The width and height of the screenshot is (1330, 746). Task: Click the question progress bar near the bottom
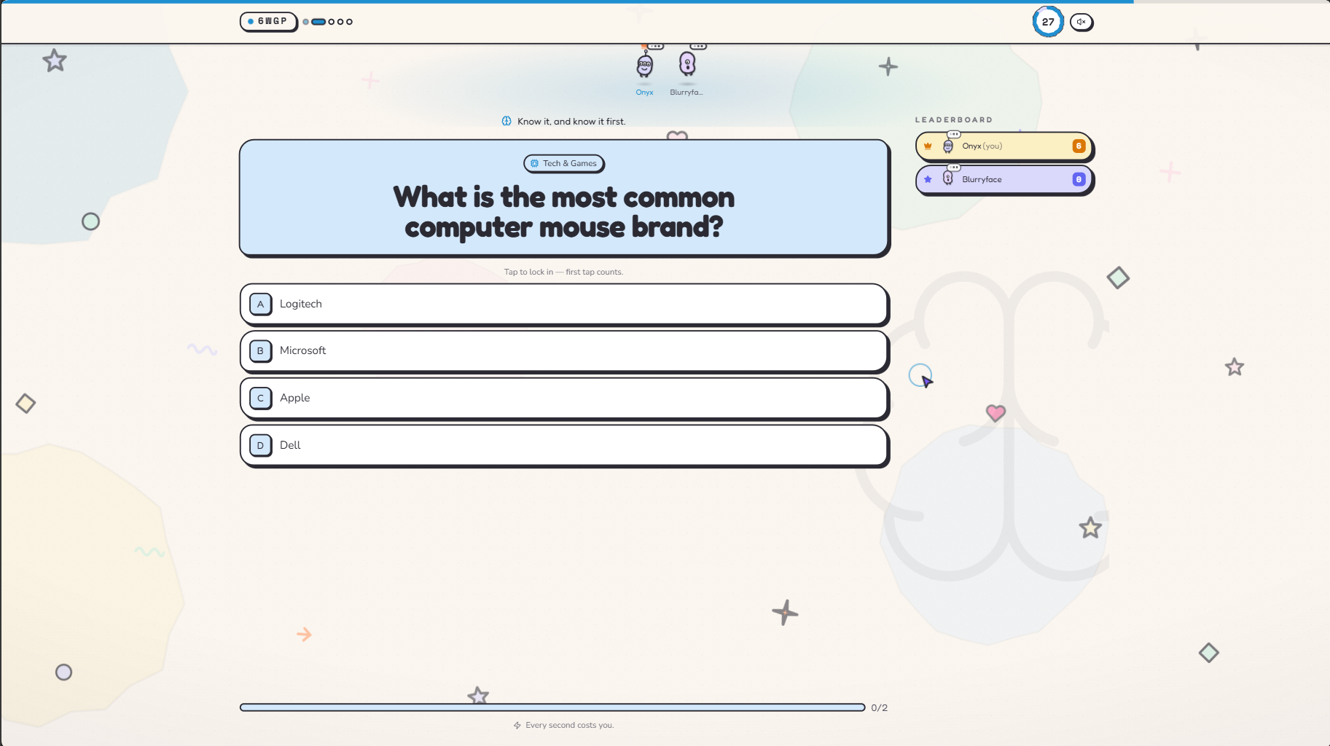(x=552, y=707)
